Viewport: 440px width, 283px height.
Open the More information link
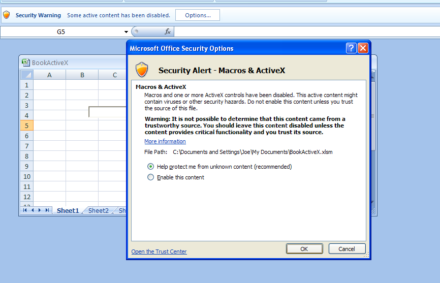point(165,141)
